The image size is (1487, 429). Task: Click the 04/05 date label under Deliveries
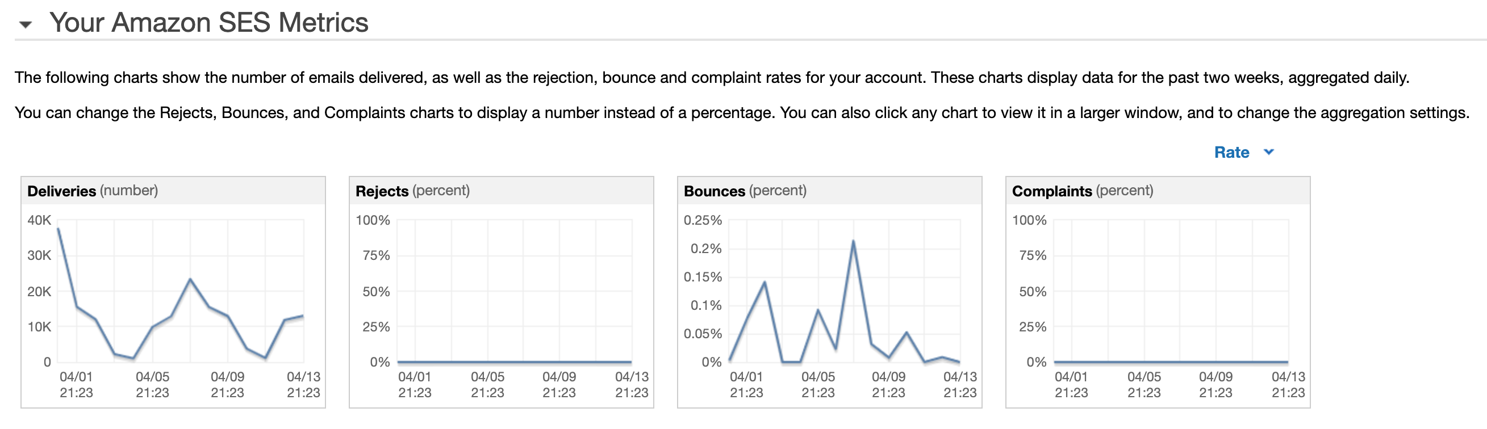coord(152,384)
